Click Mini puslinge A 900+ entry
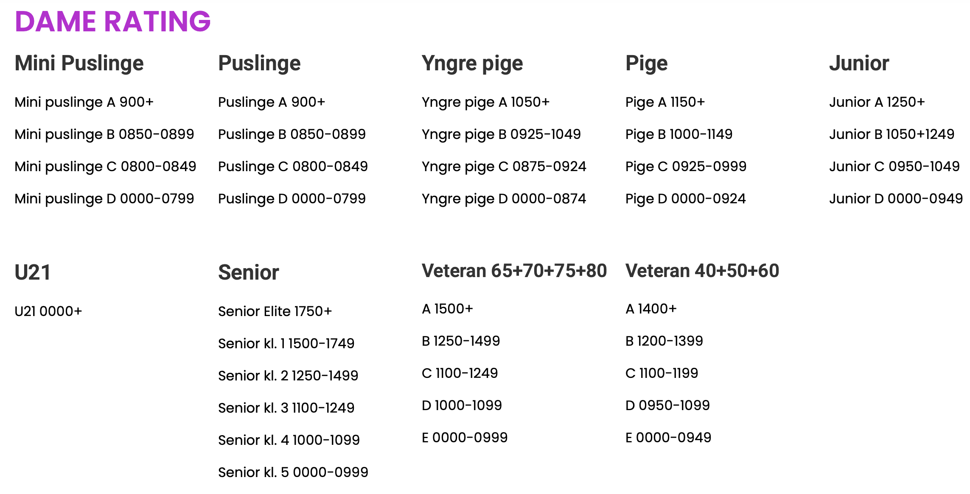This screenshot has width=970, height=494. pos(84,102)
